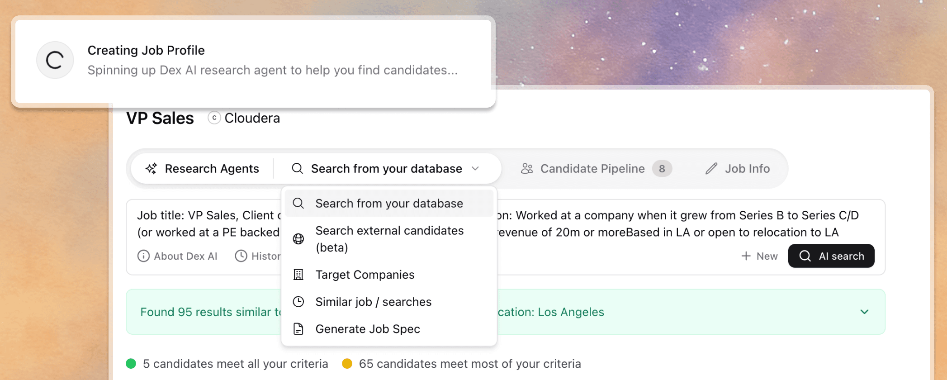The image size is (947, 380).
Task: Choose Search external candidates (beta)
Action: pyautogui.click(x=389, y=239)
